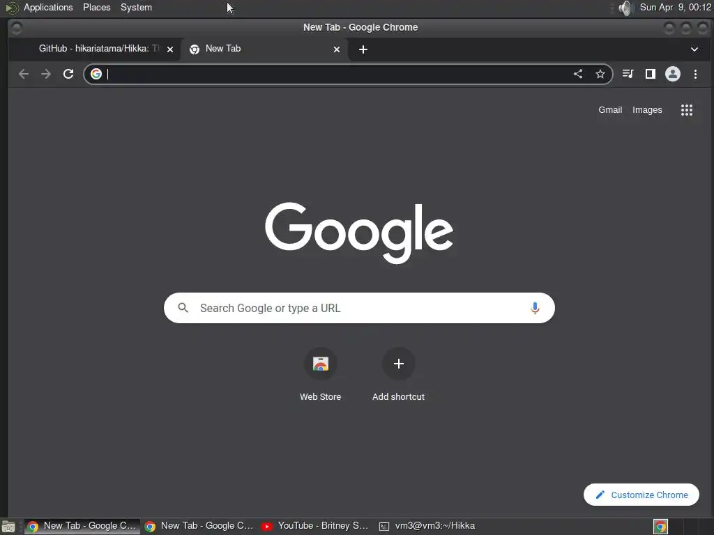This screenshot has height=535, width=714.
Task: Bookmark this tab with star icon
Action: 600,74
